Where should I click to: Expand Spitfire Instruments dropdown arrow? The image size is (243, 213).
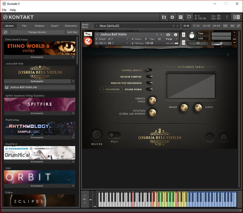(73, 113)
